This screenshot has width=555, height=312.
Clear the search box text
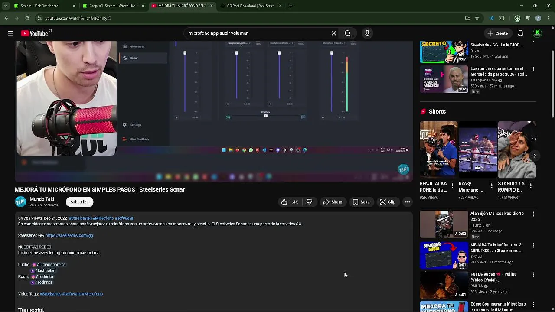[x=334, y=33]
